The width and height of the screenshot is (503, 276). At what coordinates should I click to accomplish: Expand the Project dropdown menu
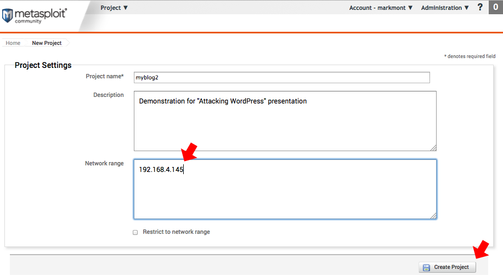(x=114, y=8)
